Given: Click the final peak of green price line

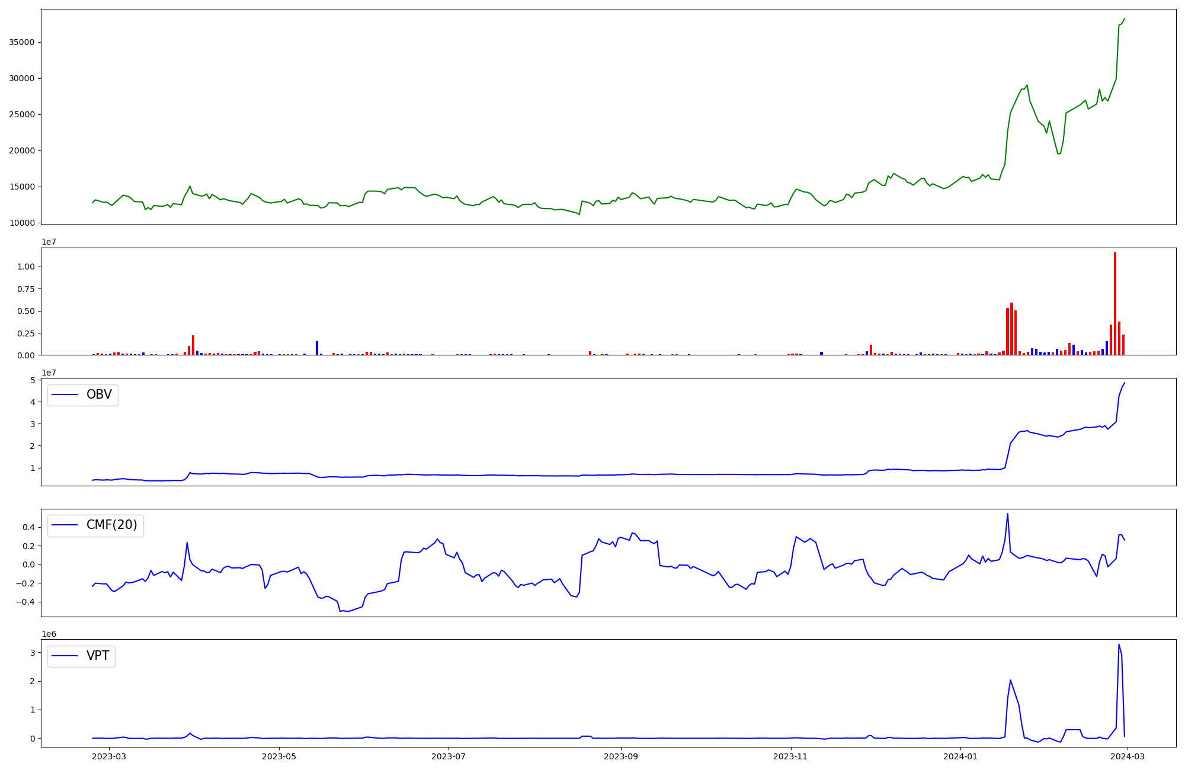Looking at the screenshot, I should click(1125, 18).
